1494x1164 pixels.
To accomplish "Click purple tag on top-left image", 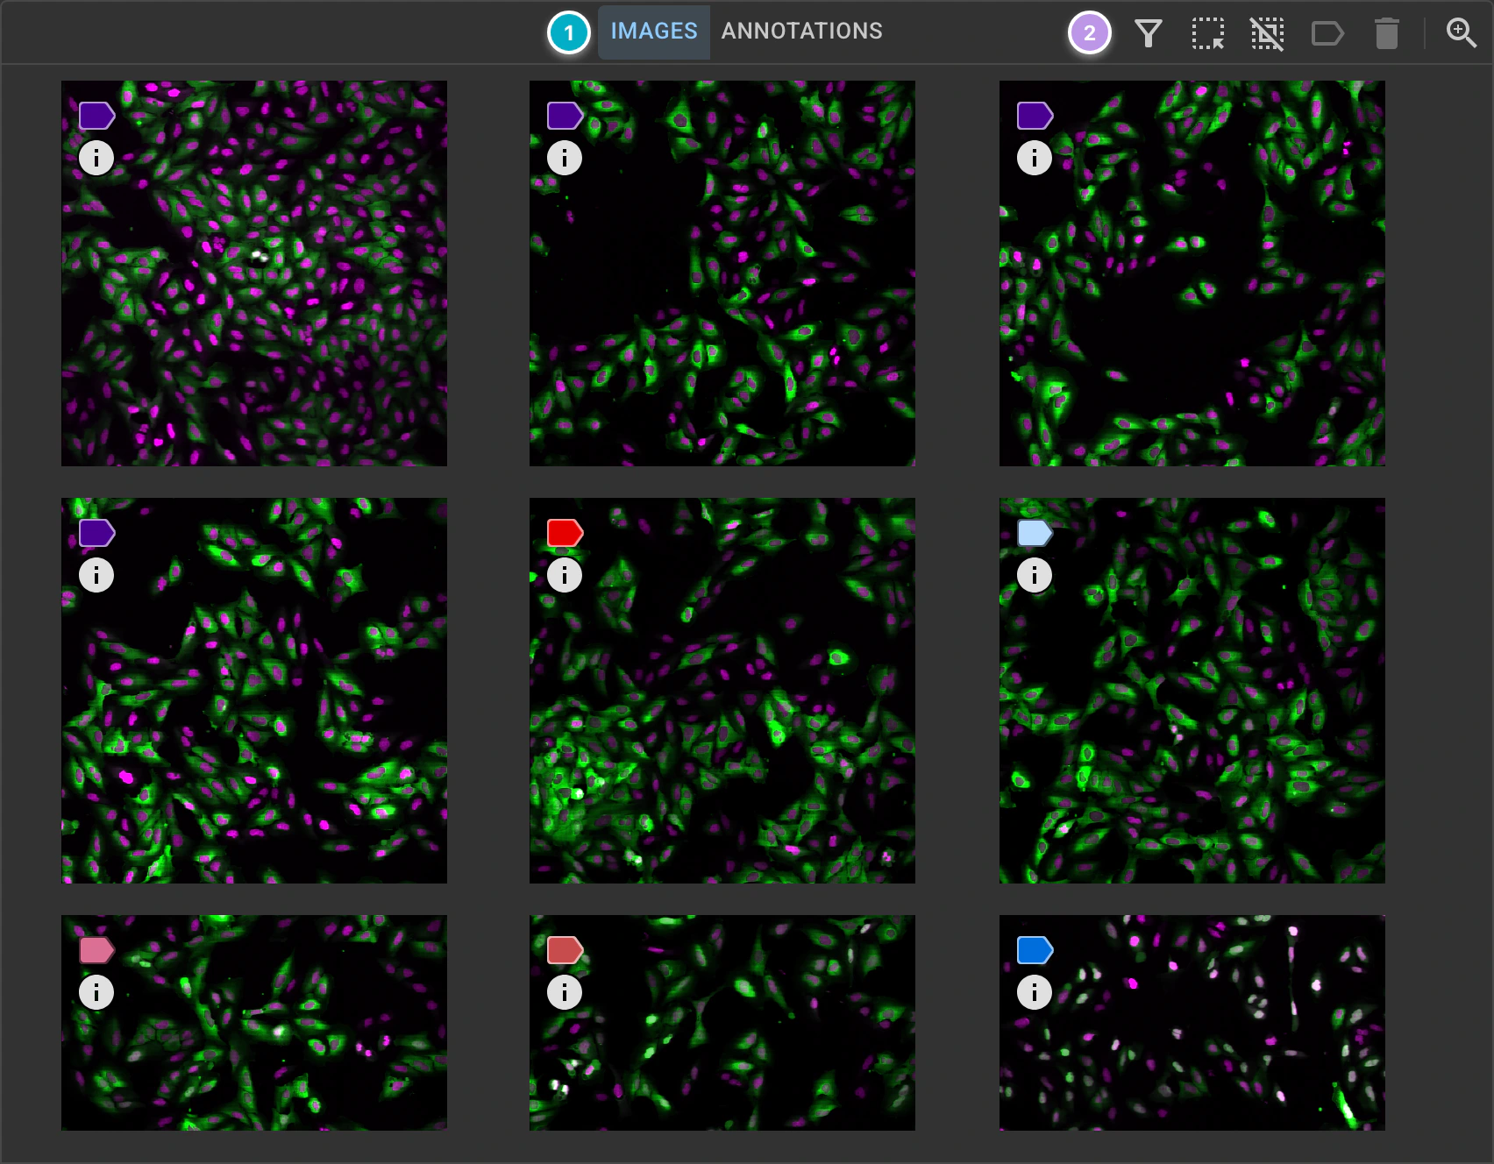I will (97, 116).
